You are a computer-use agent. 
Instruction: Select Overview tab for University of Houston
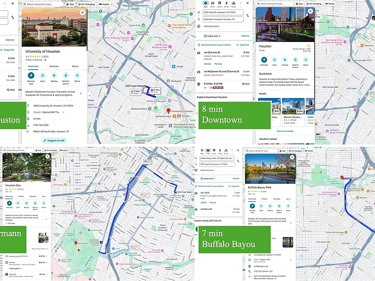click(x=33, y=66)
